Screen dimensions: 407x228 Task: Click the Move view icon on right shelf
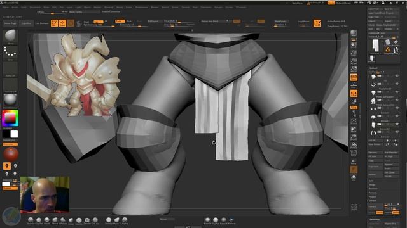point(354,129)
